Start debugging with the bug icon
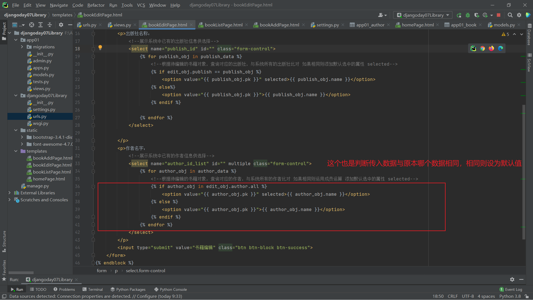Screen dimensions: 533x300 coord(468,15)
